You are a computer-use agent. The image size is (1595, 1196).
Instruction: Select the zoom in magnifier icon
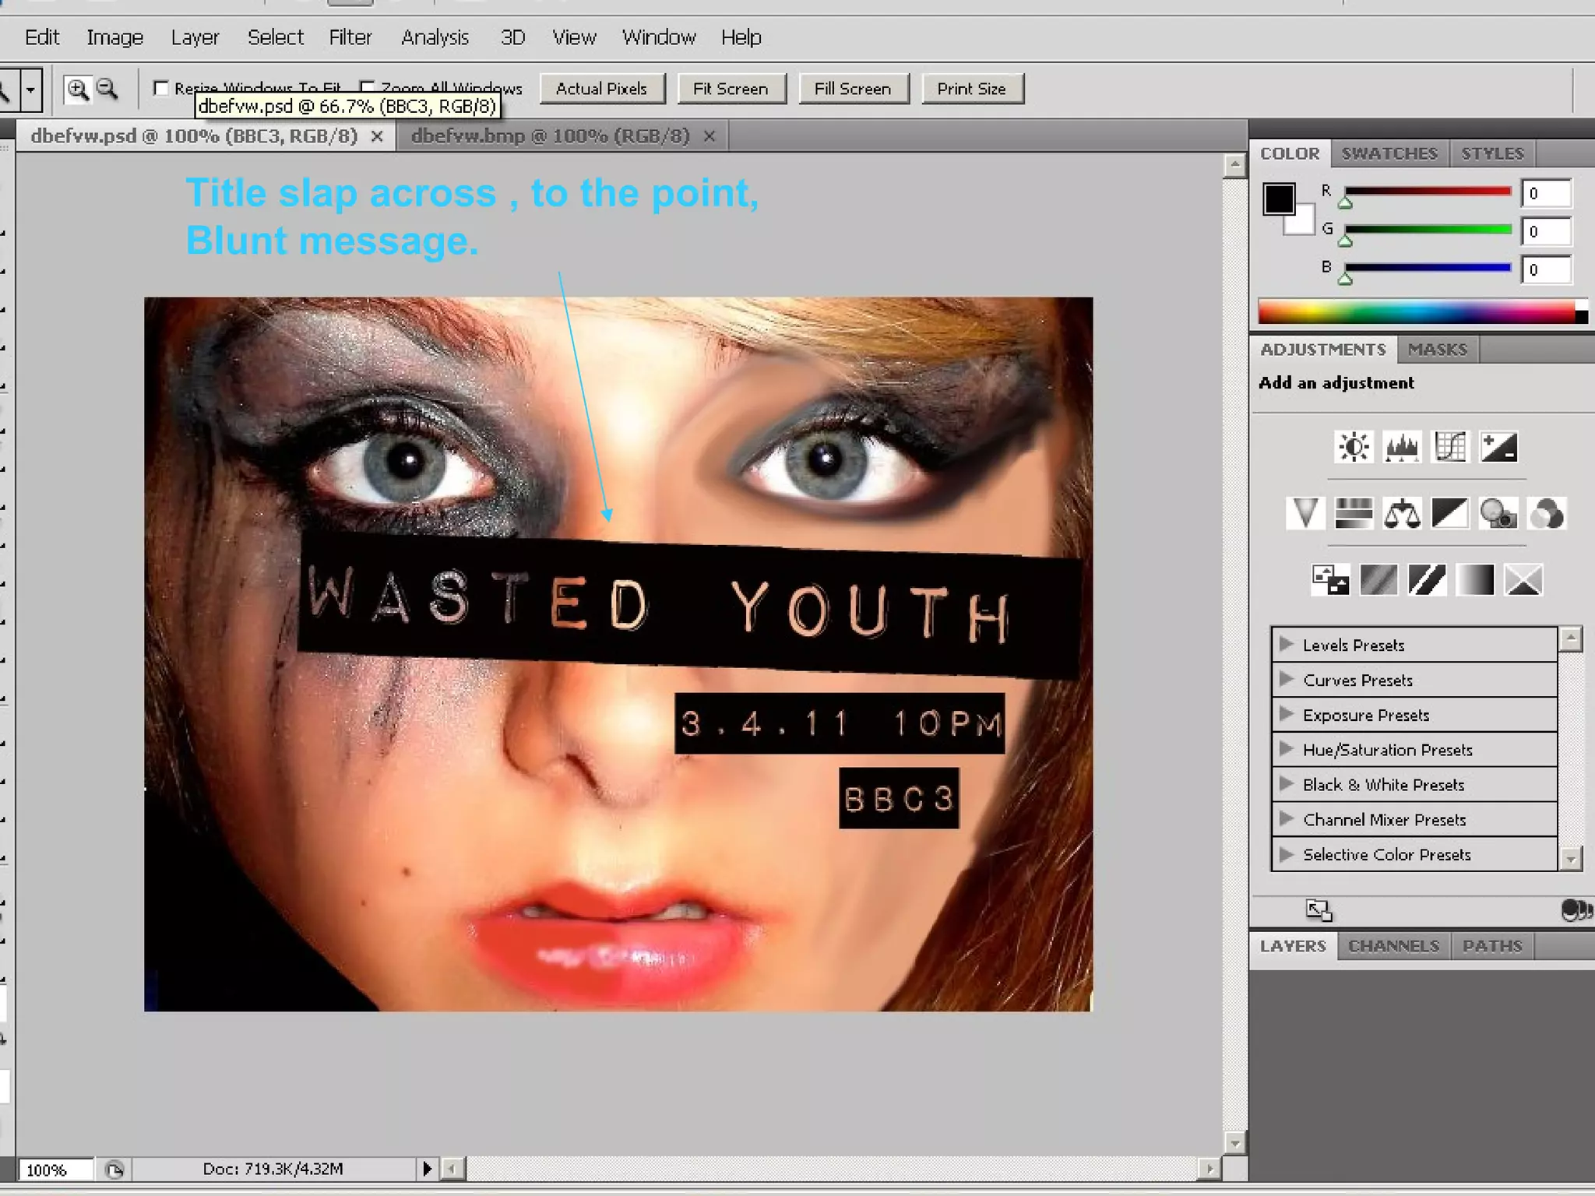77,90
